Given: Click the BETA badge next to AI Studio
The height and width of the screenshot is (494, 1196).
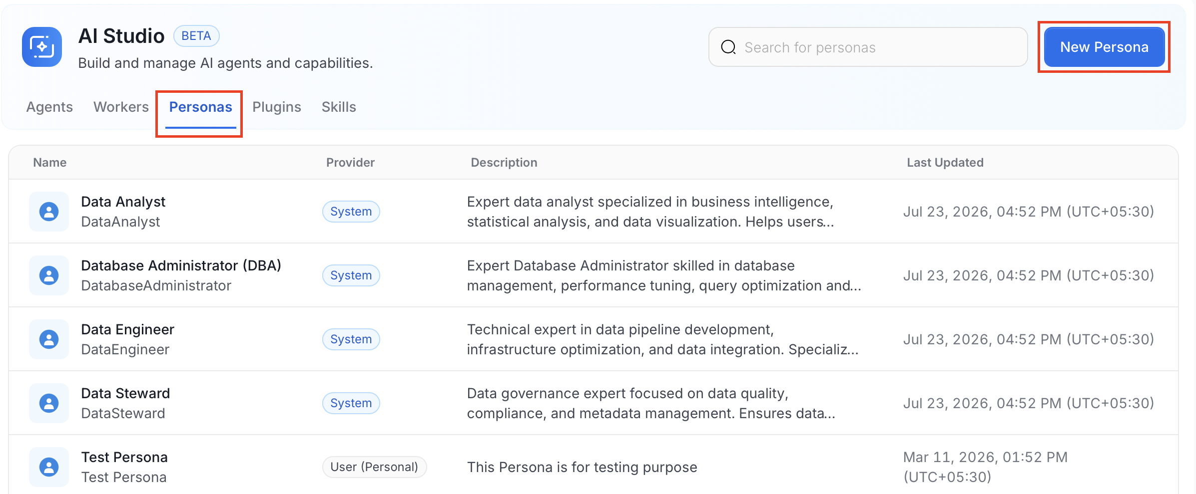Looking at the screenshot, I should pyautogui.click(x=196, y=36).
